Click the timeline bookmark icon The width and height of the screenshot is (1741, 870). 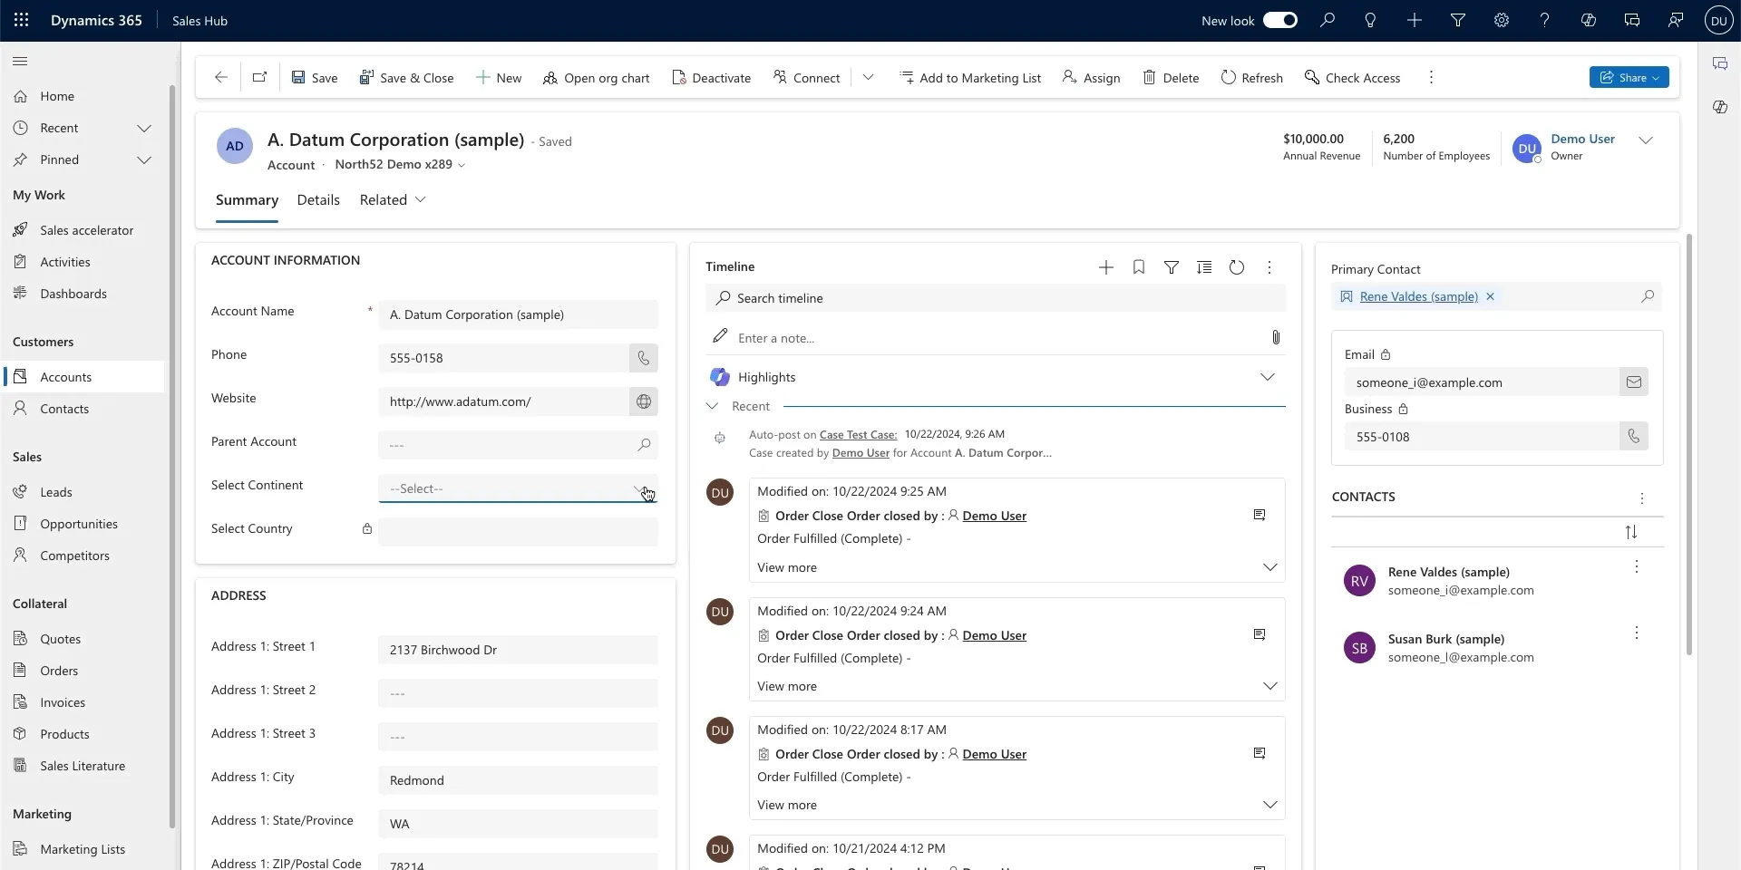[x=1139, y=267]
